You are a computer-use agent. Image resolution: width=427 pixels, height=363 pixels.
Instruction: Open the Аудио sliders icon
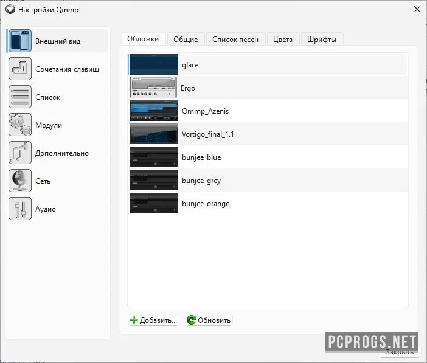point(20,209)
